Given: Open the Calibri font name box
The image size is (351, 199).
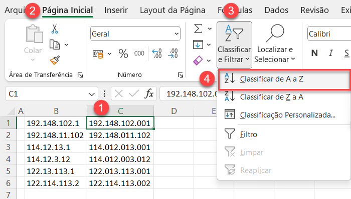Looking at the screenshot, I should coord(329,34).
